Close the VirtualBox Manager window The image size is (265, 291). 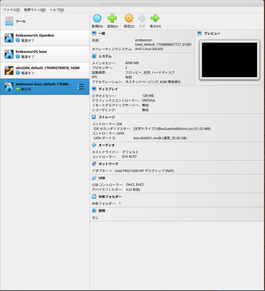click(x=260, y=4)
